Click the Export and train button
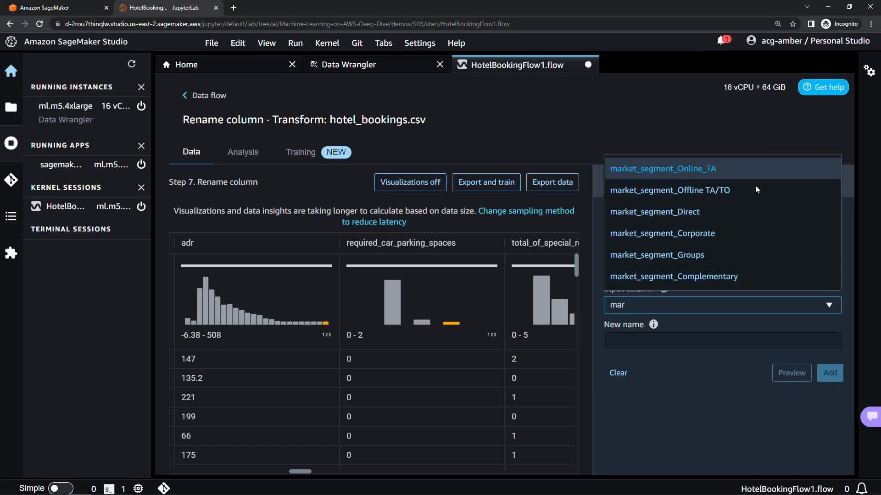881x495 pixels. [486, 182]
